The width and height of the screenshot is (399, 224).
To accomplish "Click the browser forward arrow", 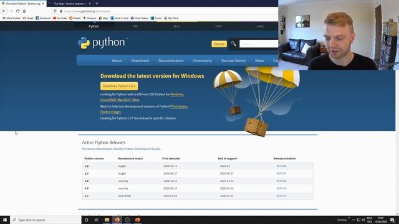I will coord(11,11).
